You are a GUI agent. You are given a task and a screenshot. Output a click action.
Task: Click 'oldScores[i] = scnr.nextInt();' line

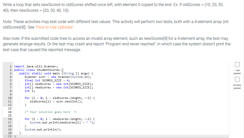click(x=56, y=101)
